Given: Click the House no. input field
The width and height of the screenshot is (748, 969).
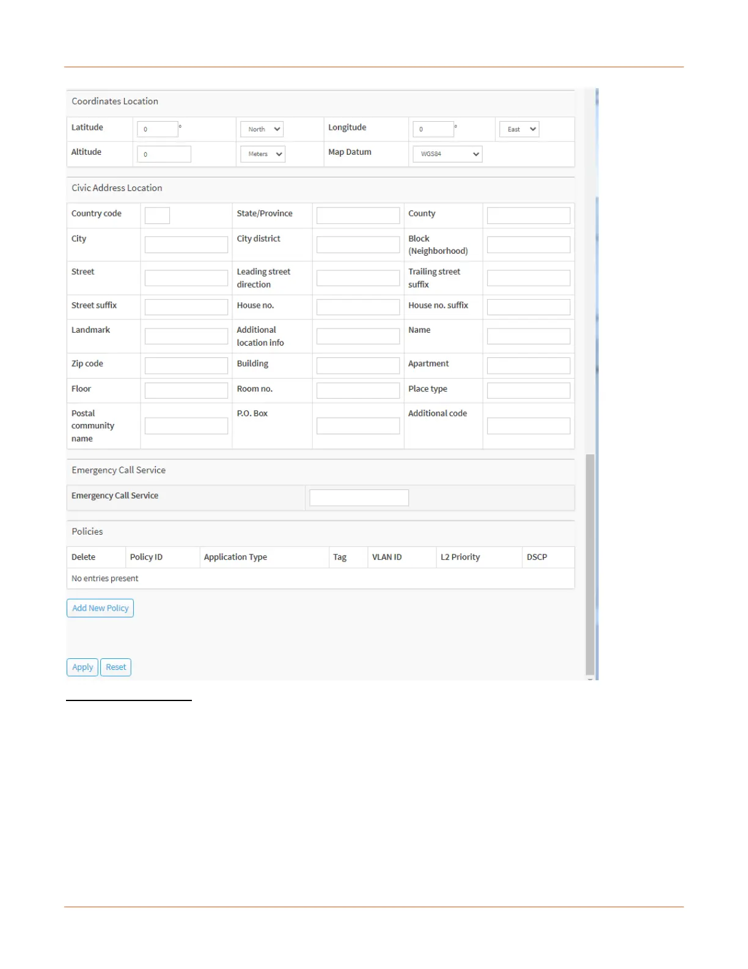Looking at the screenshot, I should click(x=358, y=307).
